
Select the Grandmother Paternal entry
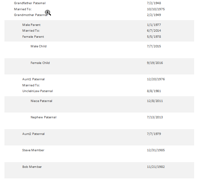(x=31, y=15)
